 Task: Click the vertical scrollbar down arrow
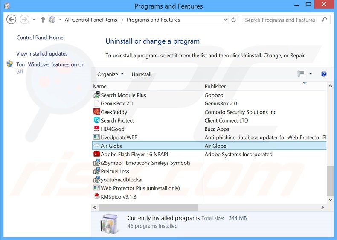click(x=330, y=199)
